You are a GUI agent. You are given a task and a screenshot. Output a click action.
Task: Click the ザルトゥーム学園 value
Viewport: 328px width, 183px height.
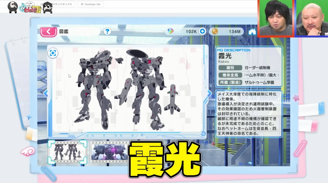pos(259,83)
